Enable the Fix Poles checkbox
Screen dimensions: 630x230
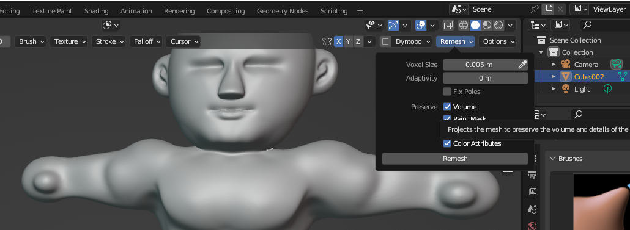pos(447,92)
